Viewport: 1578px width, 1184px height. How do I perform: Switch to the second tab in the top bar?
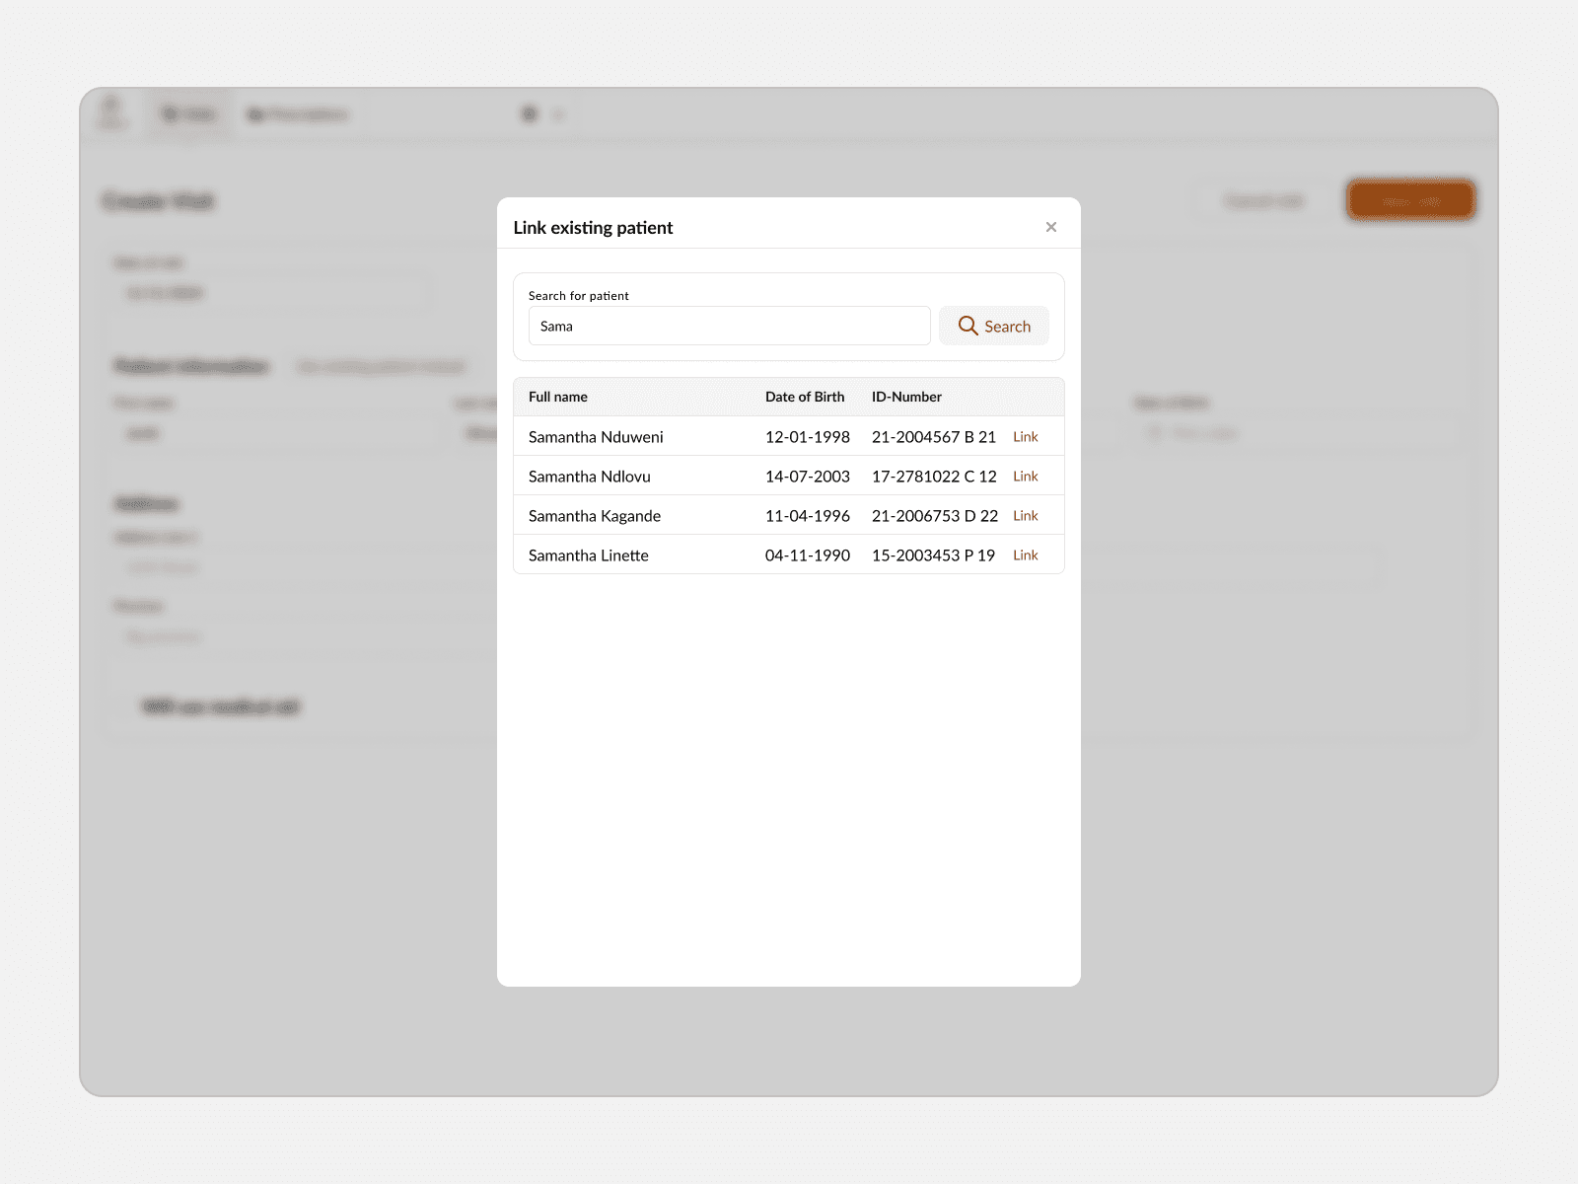pos(296,113)
